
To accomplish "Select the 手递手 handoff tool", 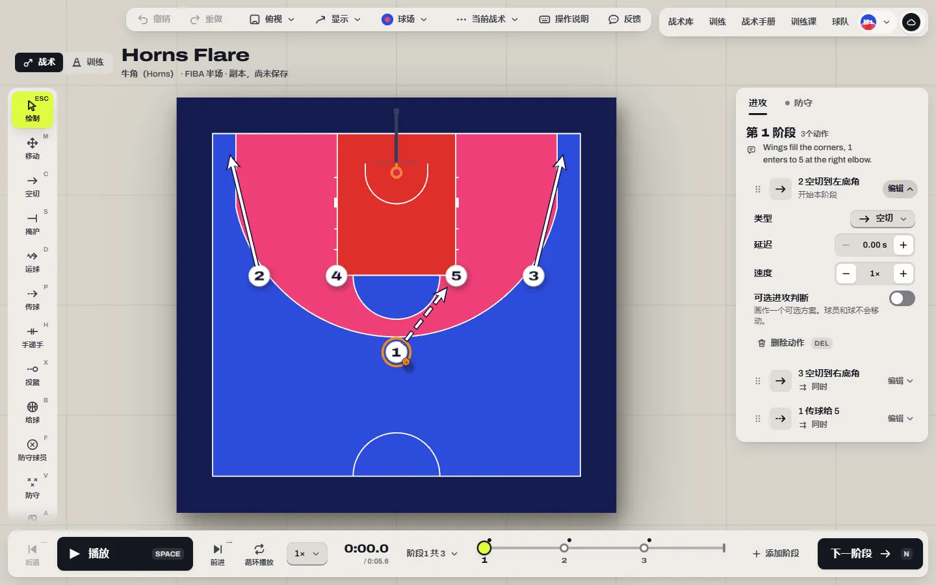I will click(32, 336).
